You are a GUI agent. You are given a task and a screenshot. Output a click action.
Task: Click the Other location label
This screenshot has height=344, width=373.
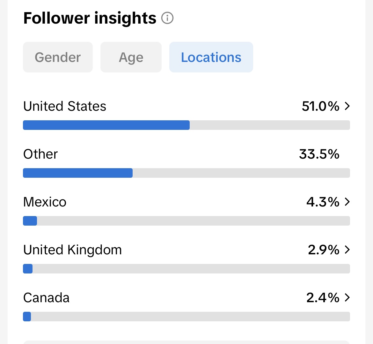pos(40,154)
